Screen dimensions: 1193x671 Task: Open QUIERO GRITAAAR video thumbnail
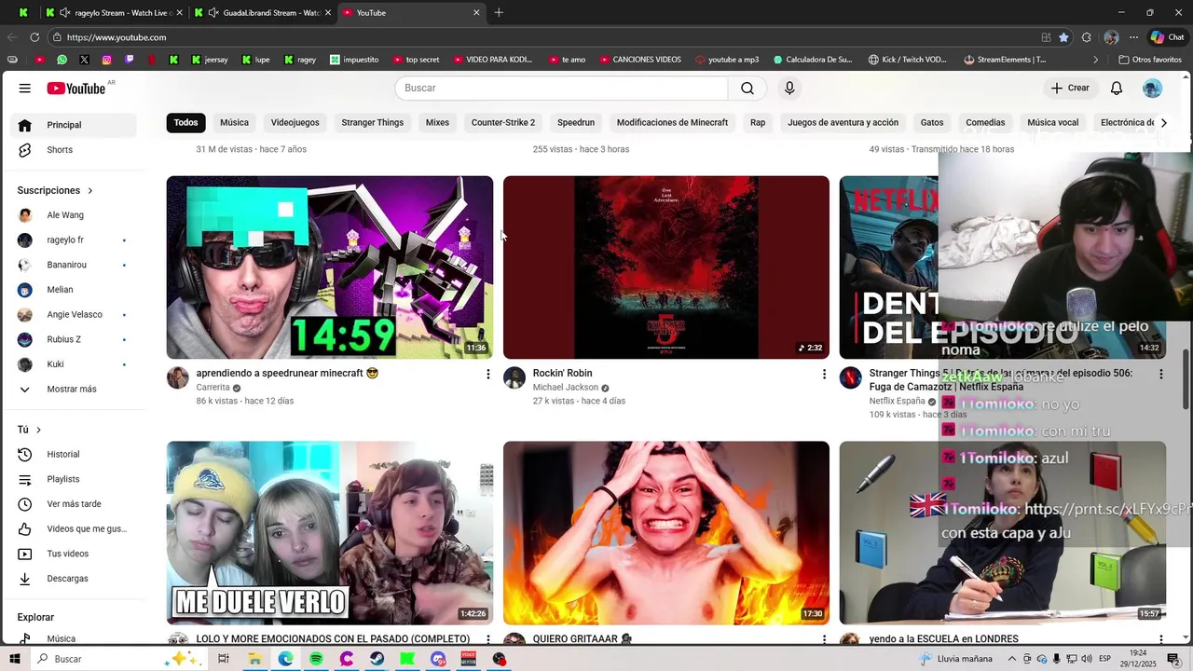666,533
